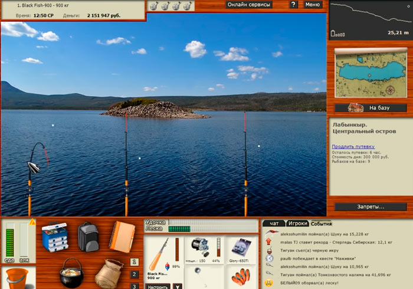Open the black backpack inventory
Screen dimensions: 413x289
(87, 236)
